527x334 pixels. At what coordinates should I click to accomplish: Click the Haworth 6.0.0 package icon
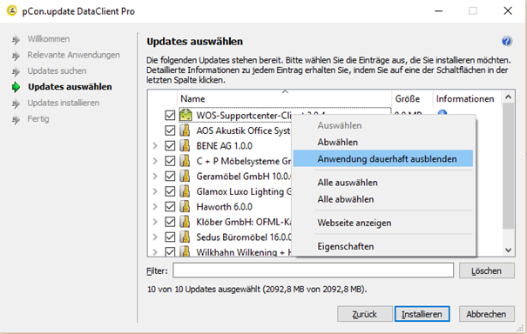coord(185,206)
